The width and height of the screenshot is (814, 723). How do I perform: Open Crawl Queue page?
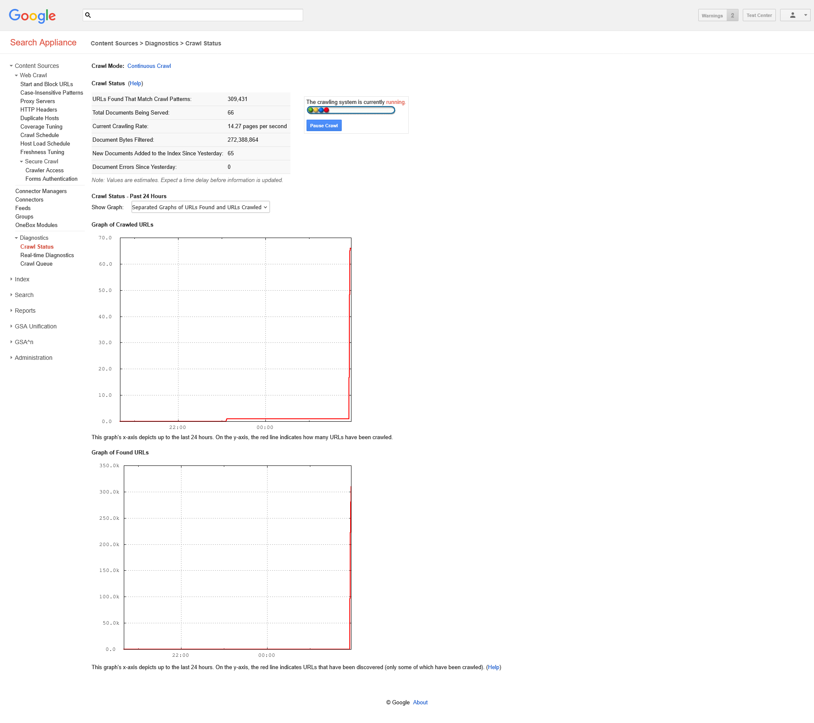pyautogui.click(x=36, y=263)
